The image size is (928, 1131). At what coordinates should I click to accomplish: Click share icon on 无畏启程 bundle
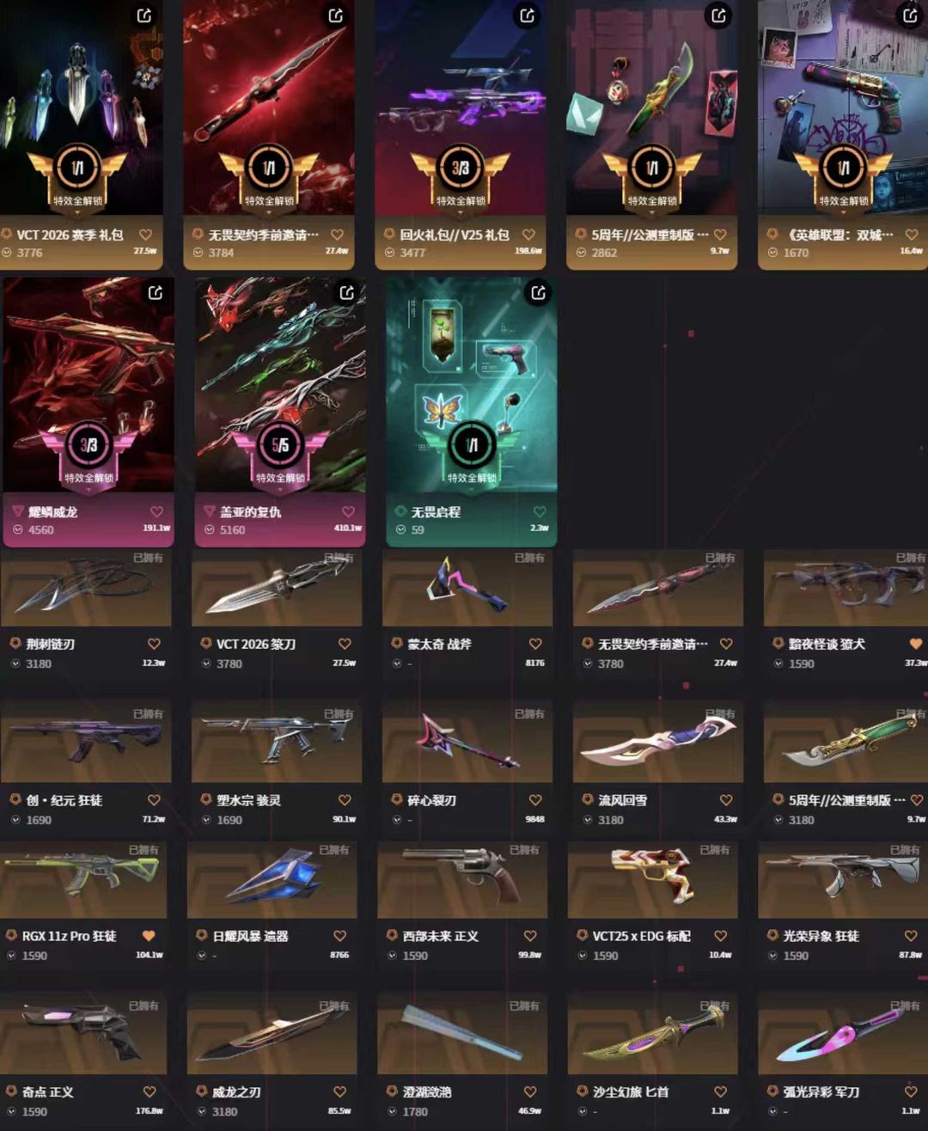click(x=538, y=292)
